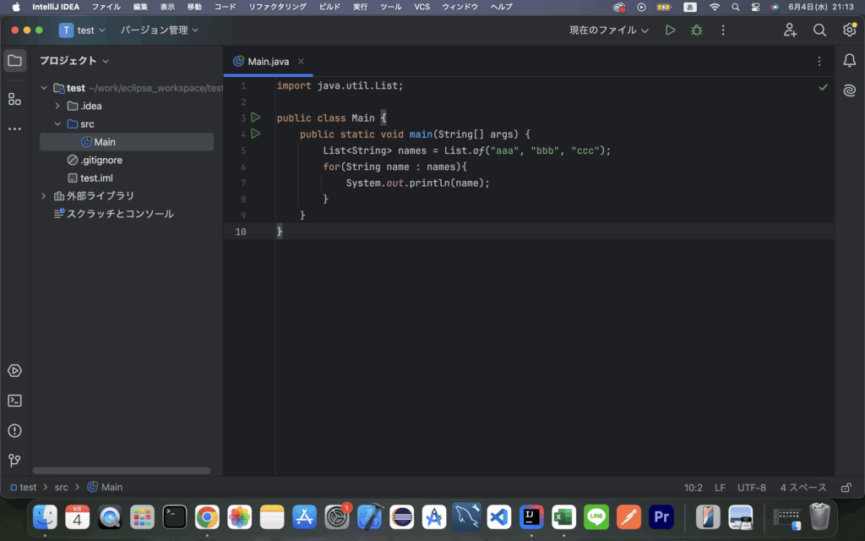865x541 pixels.
Task: Open the Notifications bell icon
Action: [x=850, y=61]
